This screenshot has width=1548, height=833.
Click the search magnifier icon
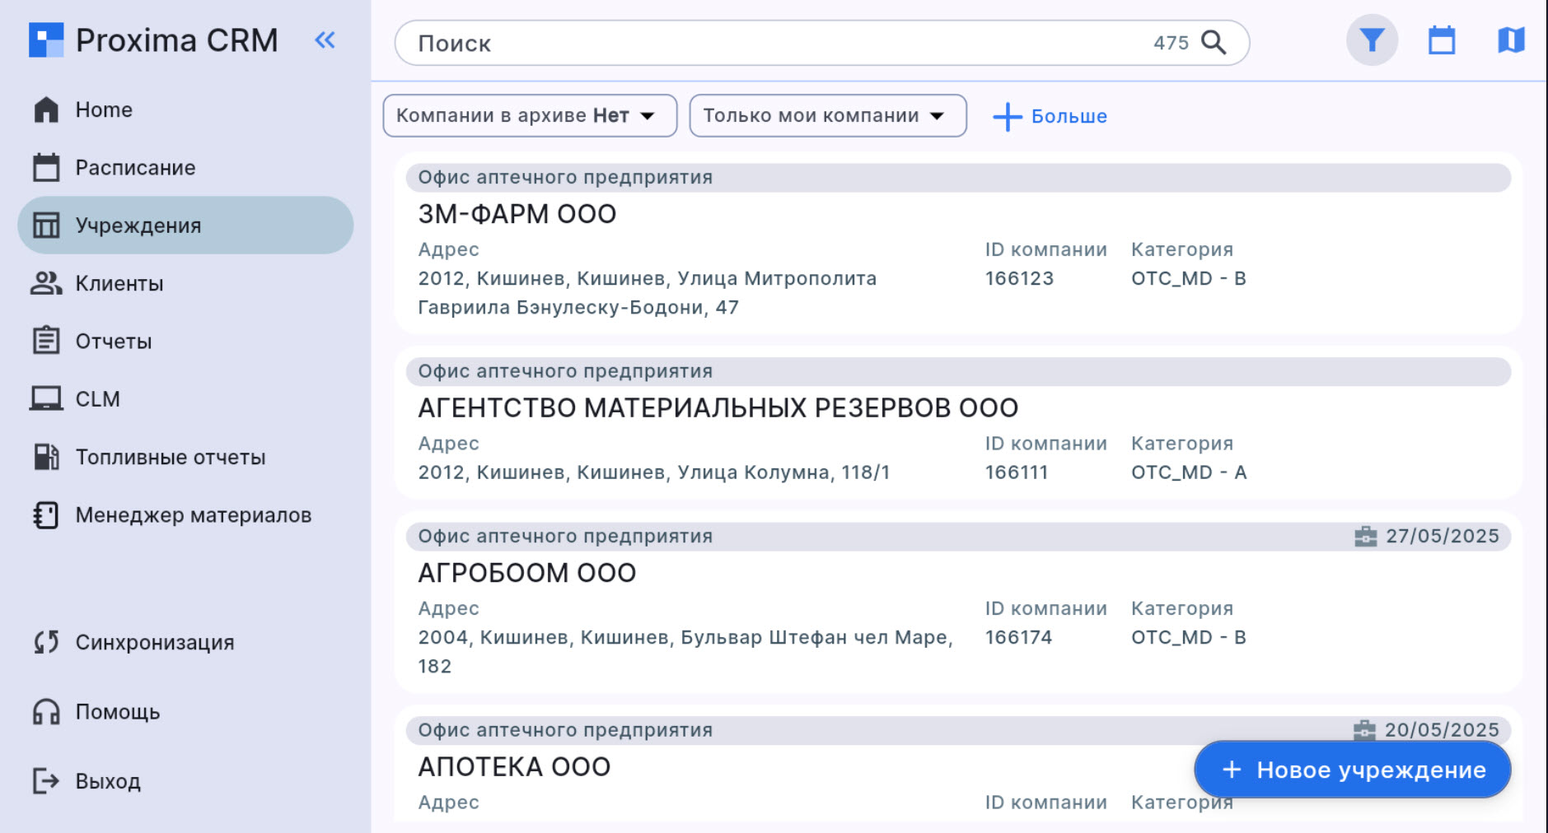coord(1214,43)
